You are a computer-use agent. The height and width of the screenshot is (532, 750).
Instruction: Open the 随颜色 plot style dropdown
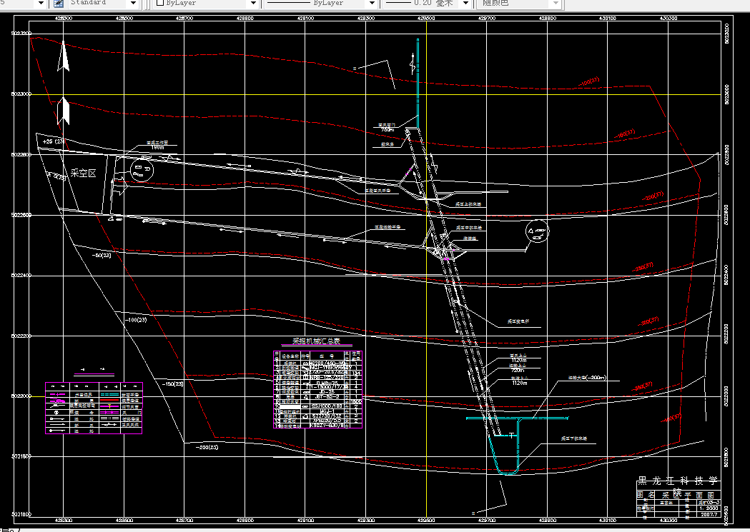(x=518, y=4)
